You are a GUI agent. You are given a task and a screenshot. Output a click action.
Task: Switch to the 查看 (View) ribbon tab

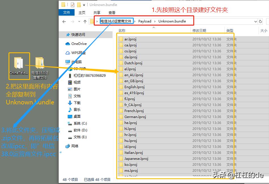coord(111,13)
